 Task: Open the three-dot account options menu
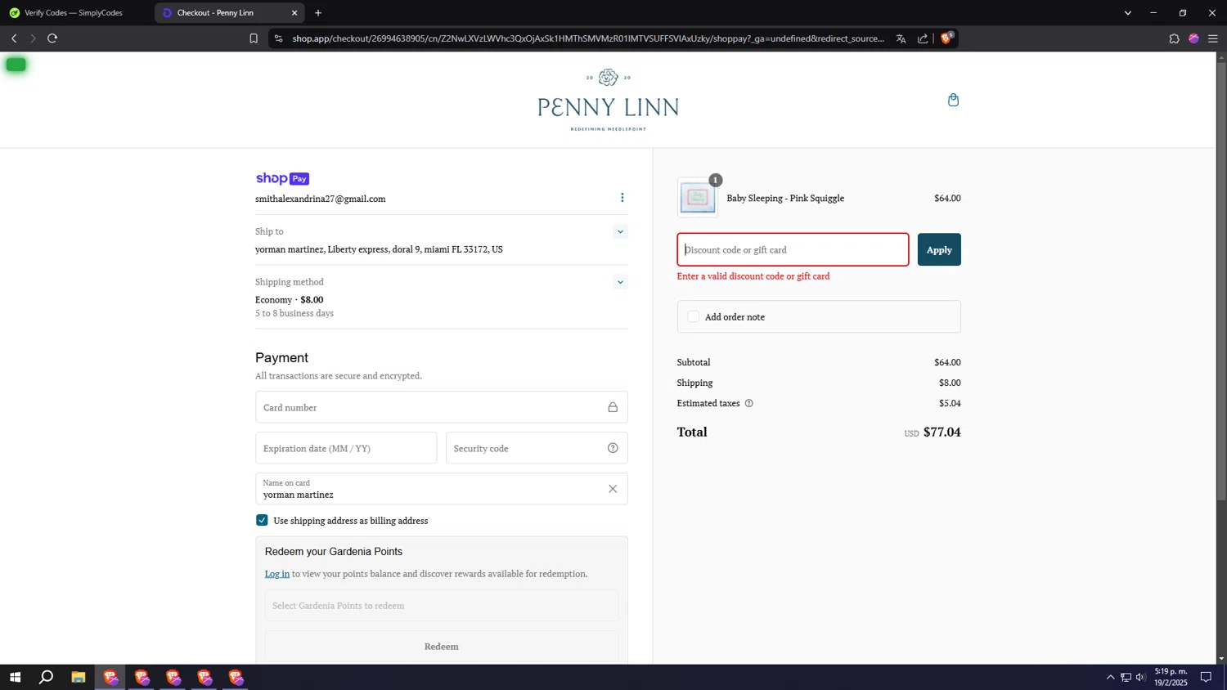click(x=622, y=198)
